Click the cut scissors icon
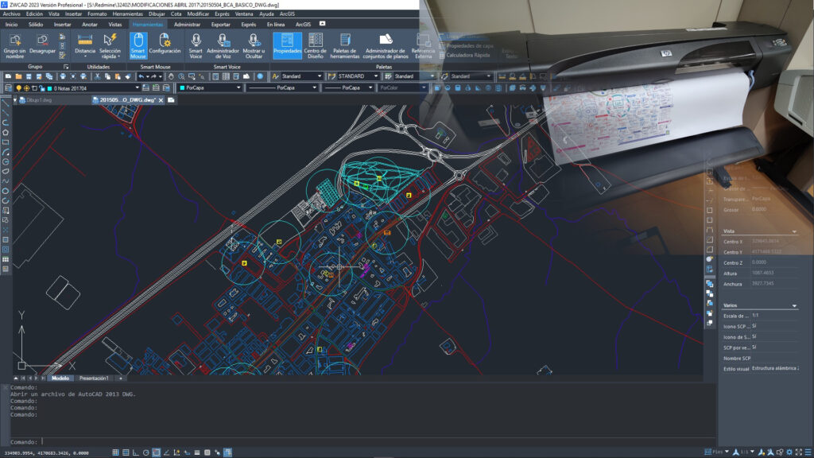This screenshot has height=458, width=814. (97, 76)
